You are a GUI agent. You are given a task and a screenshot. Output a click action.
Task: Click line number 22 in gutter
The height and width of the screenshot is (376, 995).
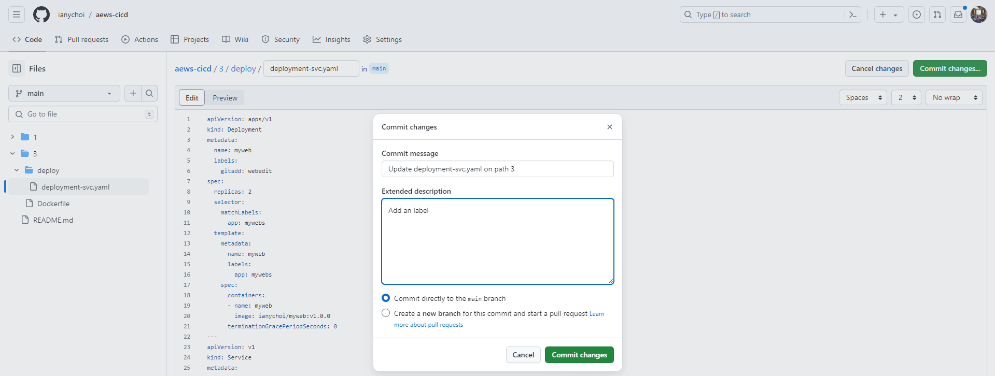[187, 337]
